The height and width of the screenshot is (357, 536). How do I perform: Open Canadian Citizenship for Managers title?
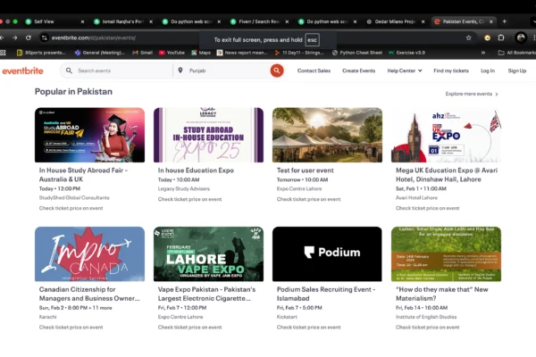coord(89,294)
